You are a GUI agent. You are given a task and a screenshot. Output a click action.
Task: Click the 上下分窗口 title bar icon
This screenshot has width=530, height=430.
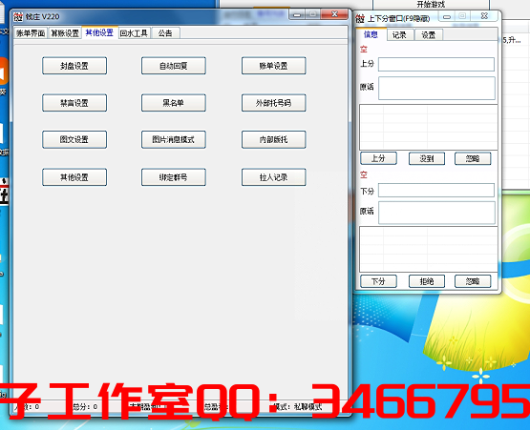pyautogui.click(x=360, y=18)
